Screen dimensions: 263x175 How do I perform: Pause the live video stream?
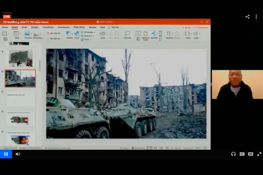(x=6, y=154)
